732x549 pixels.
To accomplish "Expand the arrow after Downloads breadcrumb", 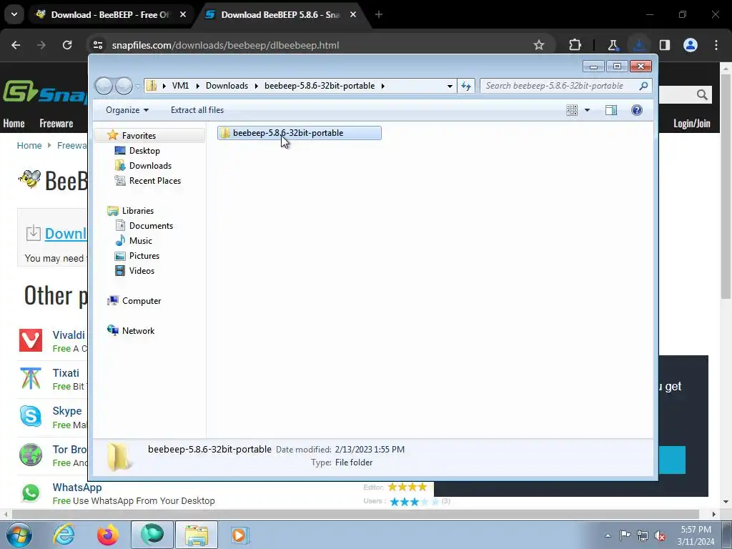I will [x=257, y=86].
